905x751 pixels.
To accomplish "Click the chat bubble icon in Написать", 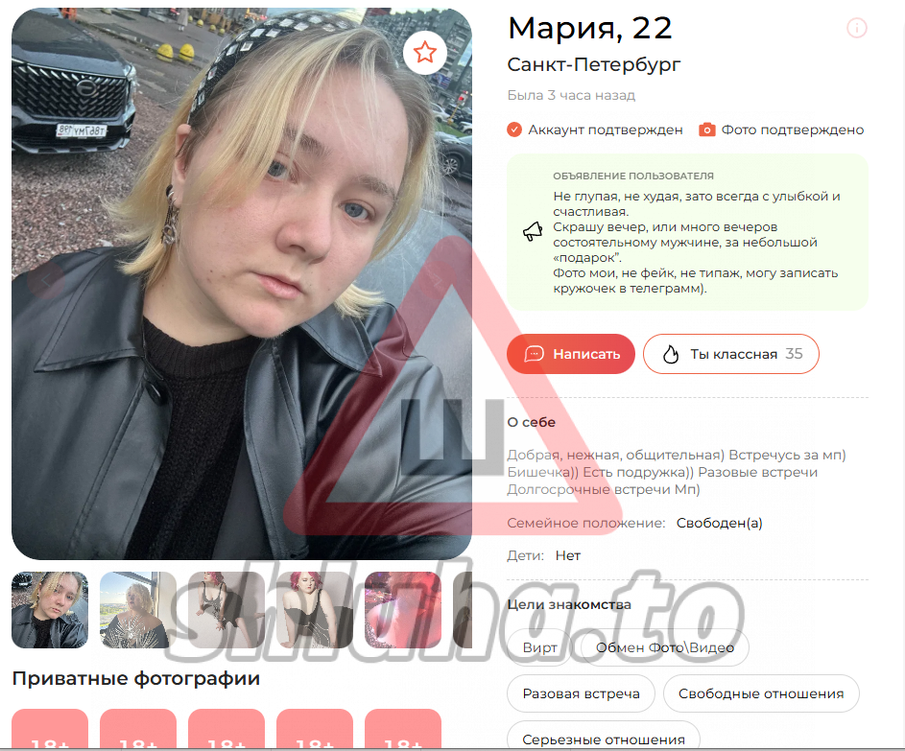I will [534, 354].
